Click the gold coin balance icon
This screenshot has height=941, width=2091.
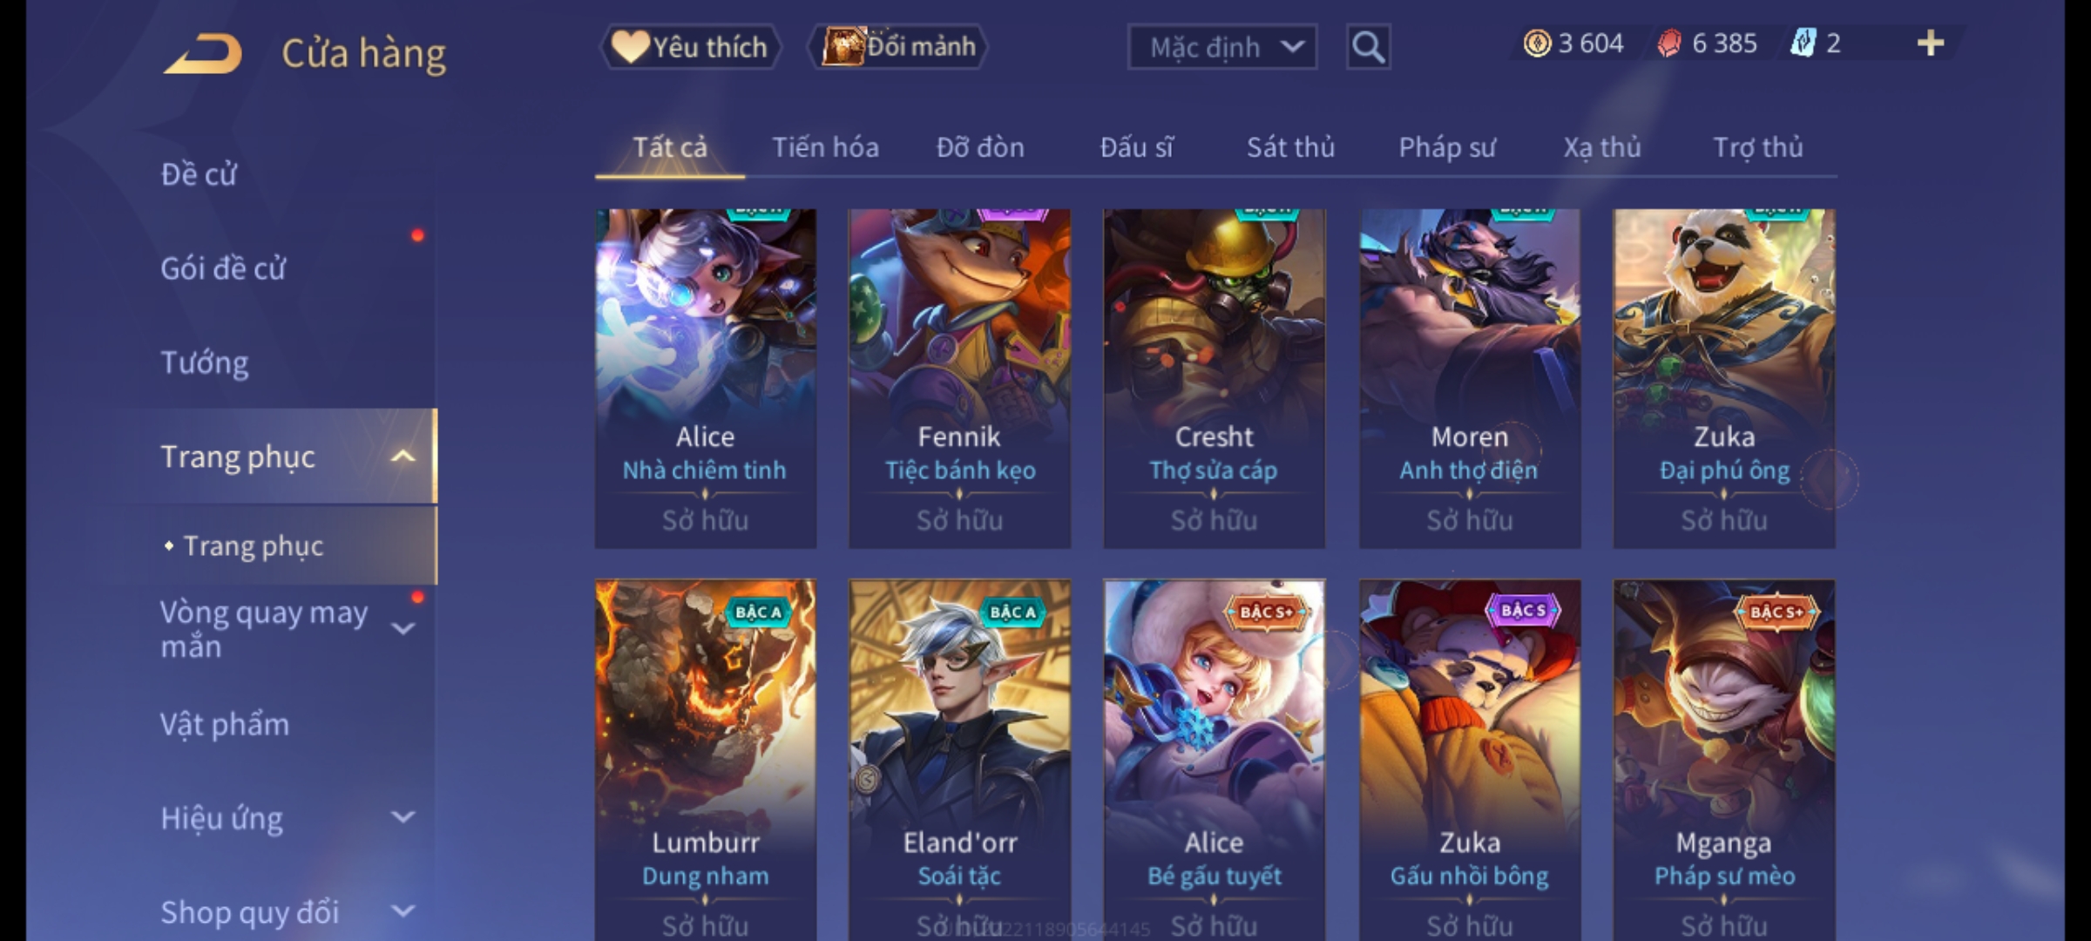[1537, 44]
